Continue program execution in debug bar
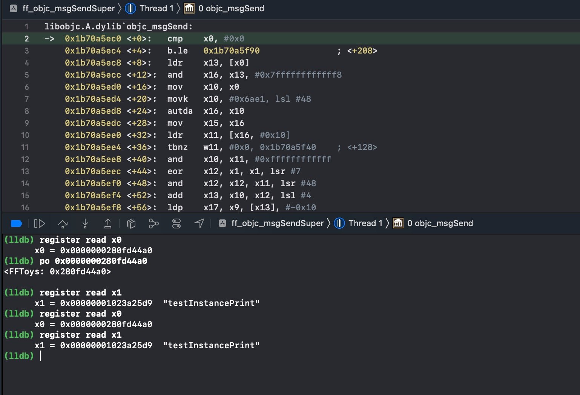This screenshot has width=580, height=395. tap(40, 224)
